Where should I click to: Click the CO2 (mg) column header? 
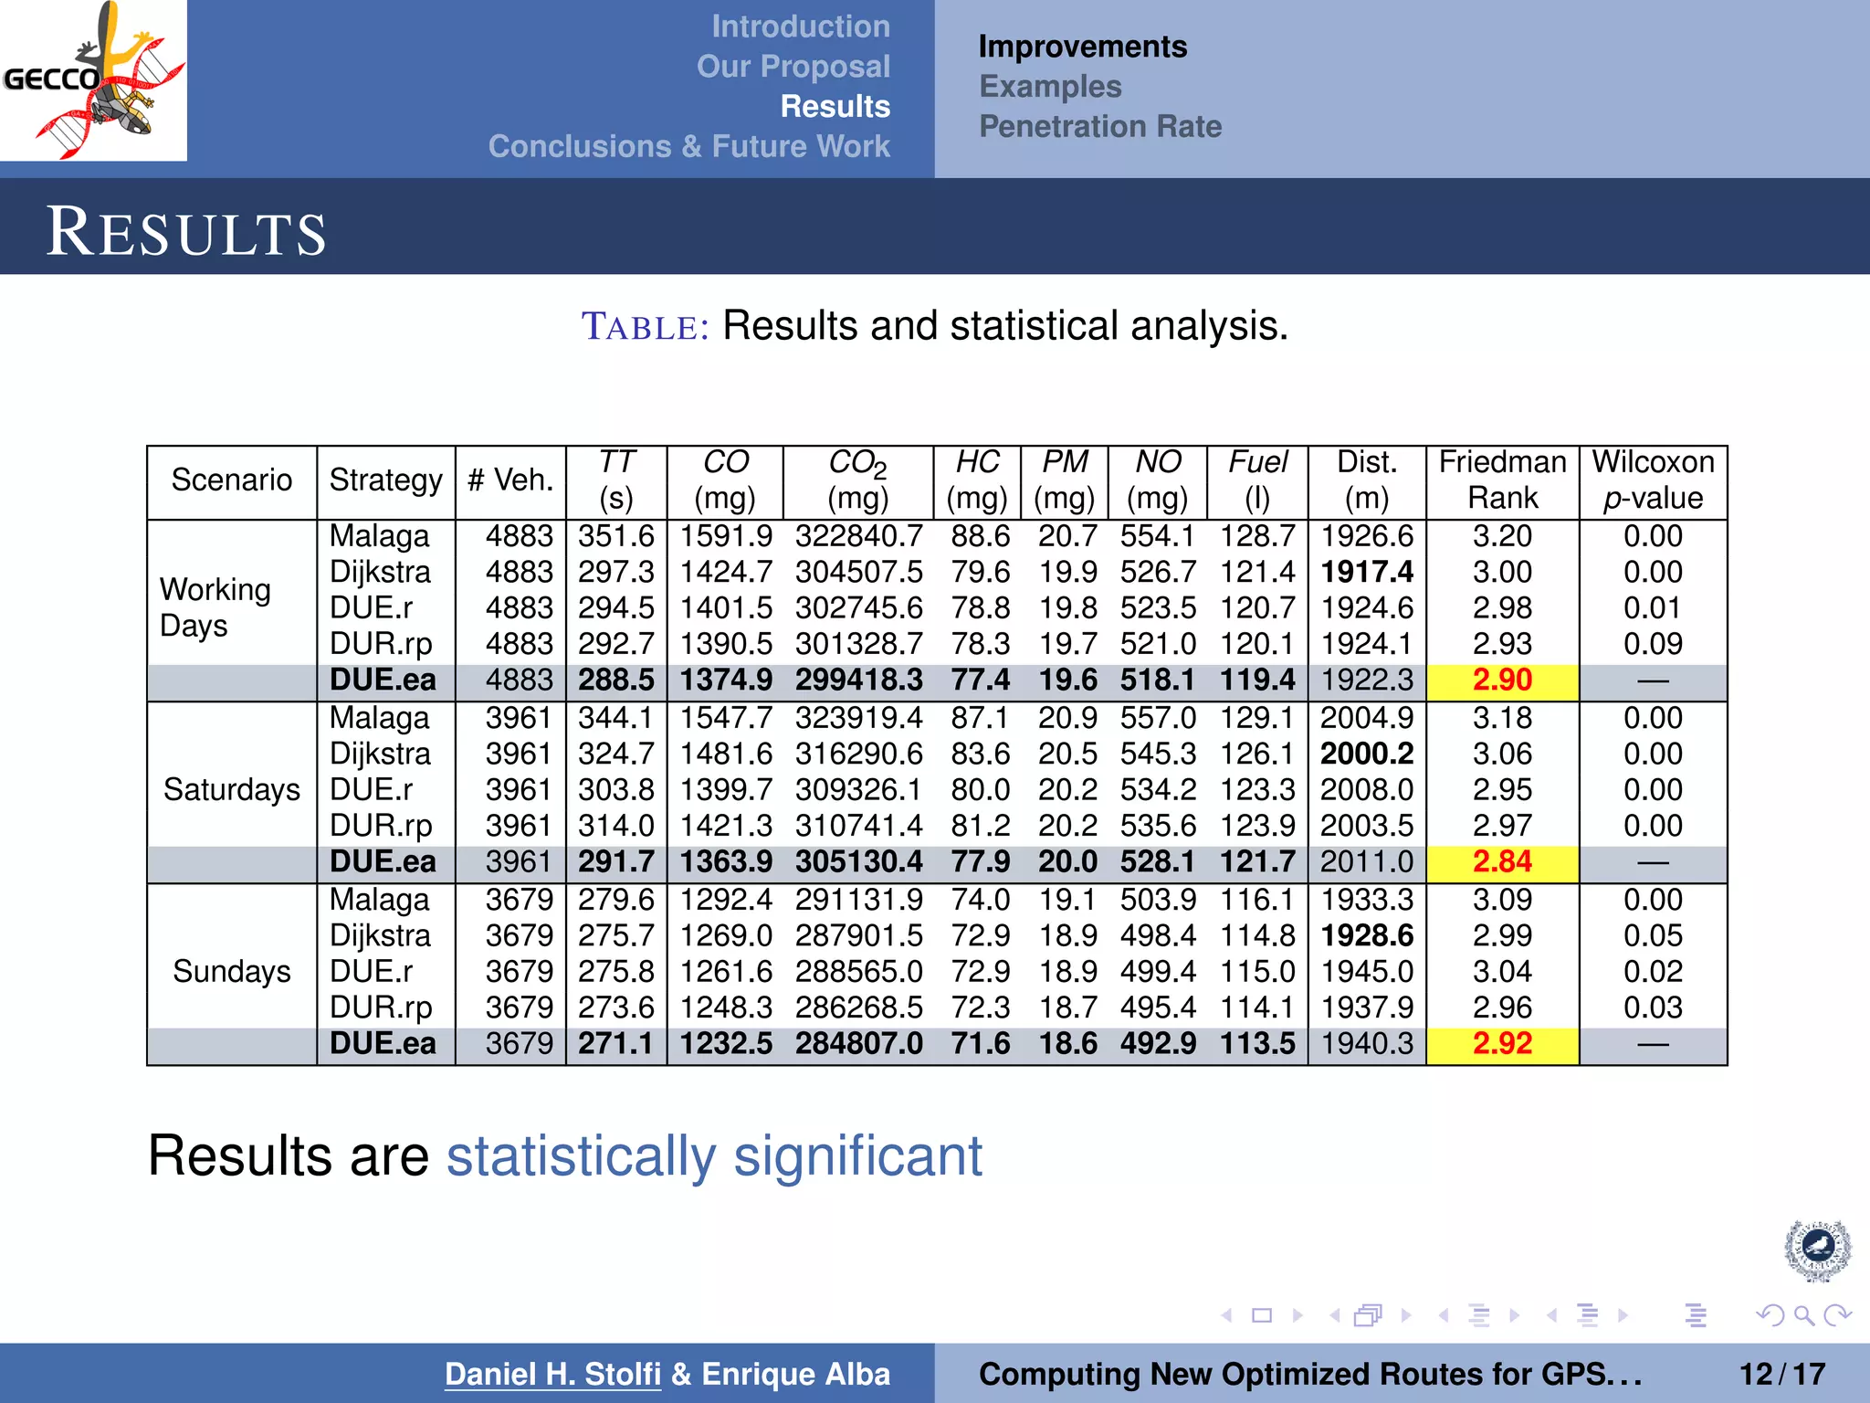click(x=857, y=480)
